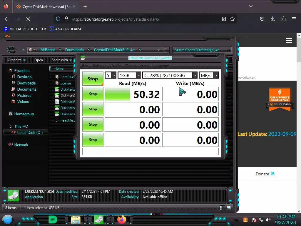The width and height of the screenshot is (301, 226).
Task: Expand the address bar history chevron
Action: (158, 50)
